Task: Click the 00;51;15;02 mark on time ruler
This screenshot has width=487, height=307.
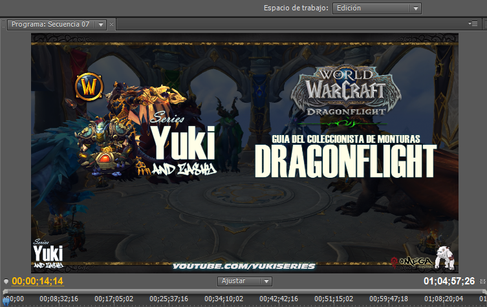Action: click(334, 299)
